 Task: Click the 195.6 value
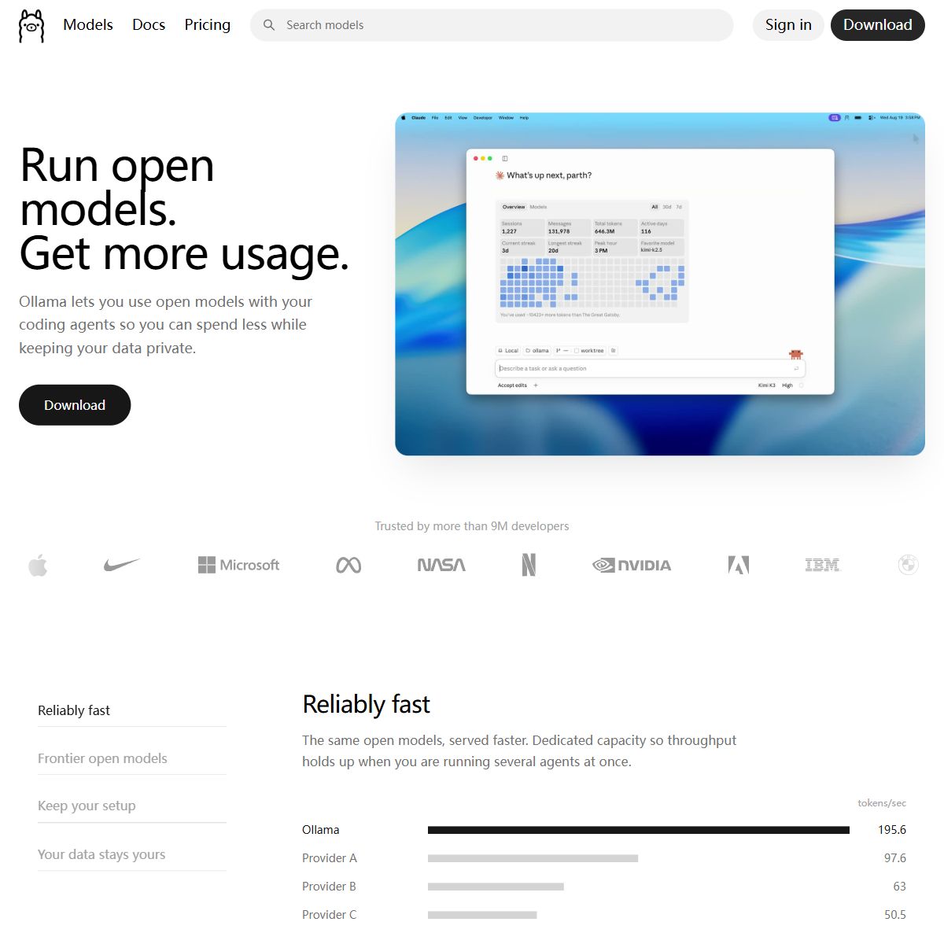[892, 830]
